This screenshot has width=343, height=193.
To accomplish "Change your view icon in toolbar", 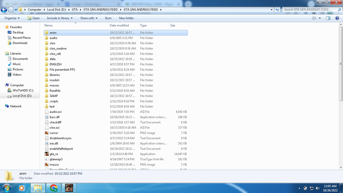I will pos(314,18).
